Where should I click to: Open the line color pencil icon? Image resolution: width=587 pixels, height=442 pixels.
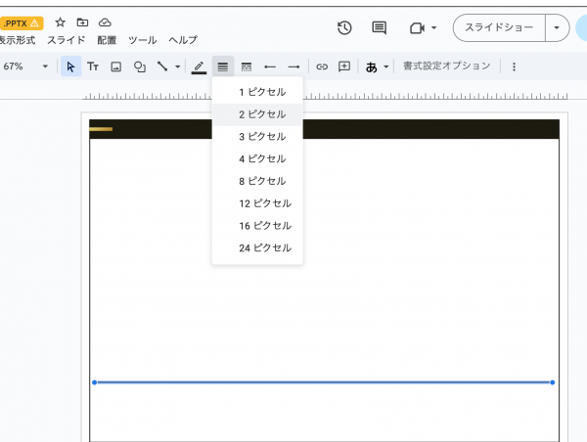200,66
